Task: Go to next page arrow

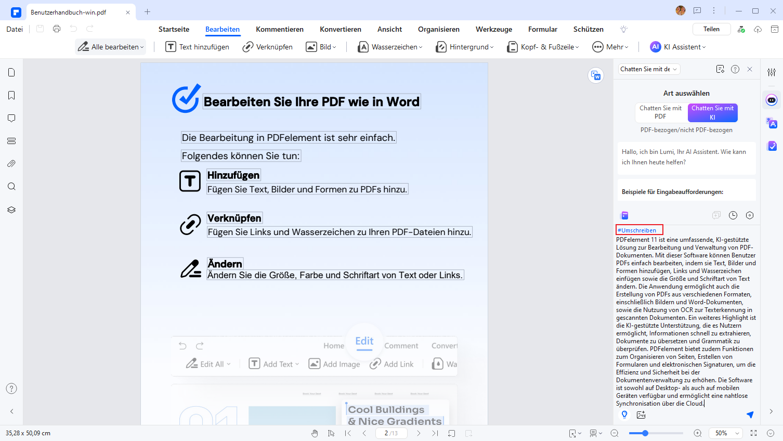Action: [x=419, y=433]
